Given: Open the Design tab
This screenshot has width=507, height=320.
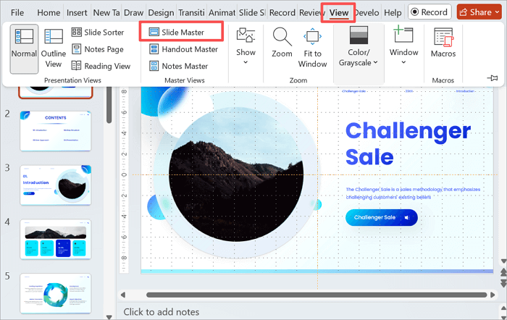Looking at the screenshot, I should pyautogui.click(x=161, y=12).
